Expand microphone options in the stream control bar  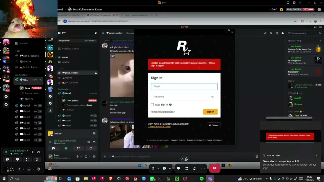click(x=158, y=168)
